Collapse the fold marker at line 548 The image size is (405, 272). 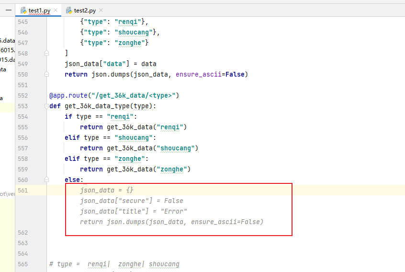point(46,53)
